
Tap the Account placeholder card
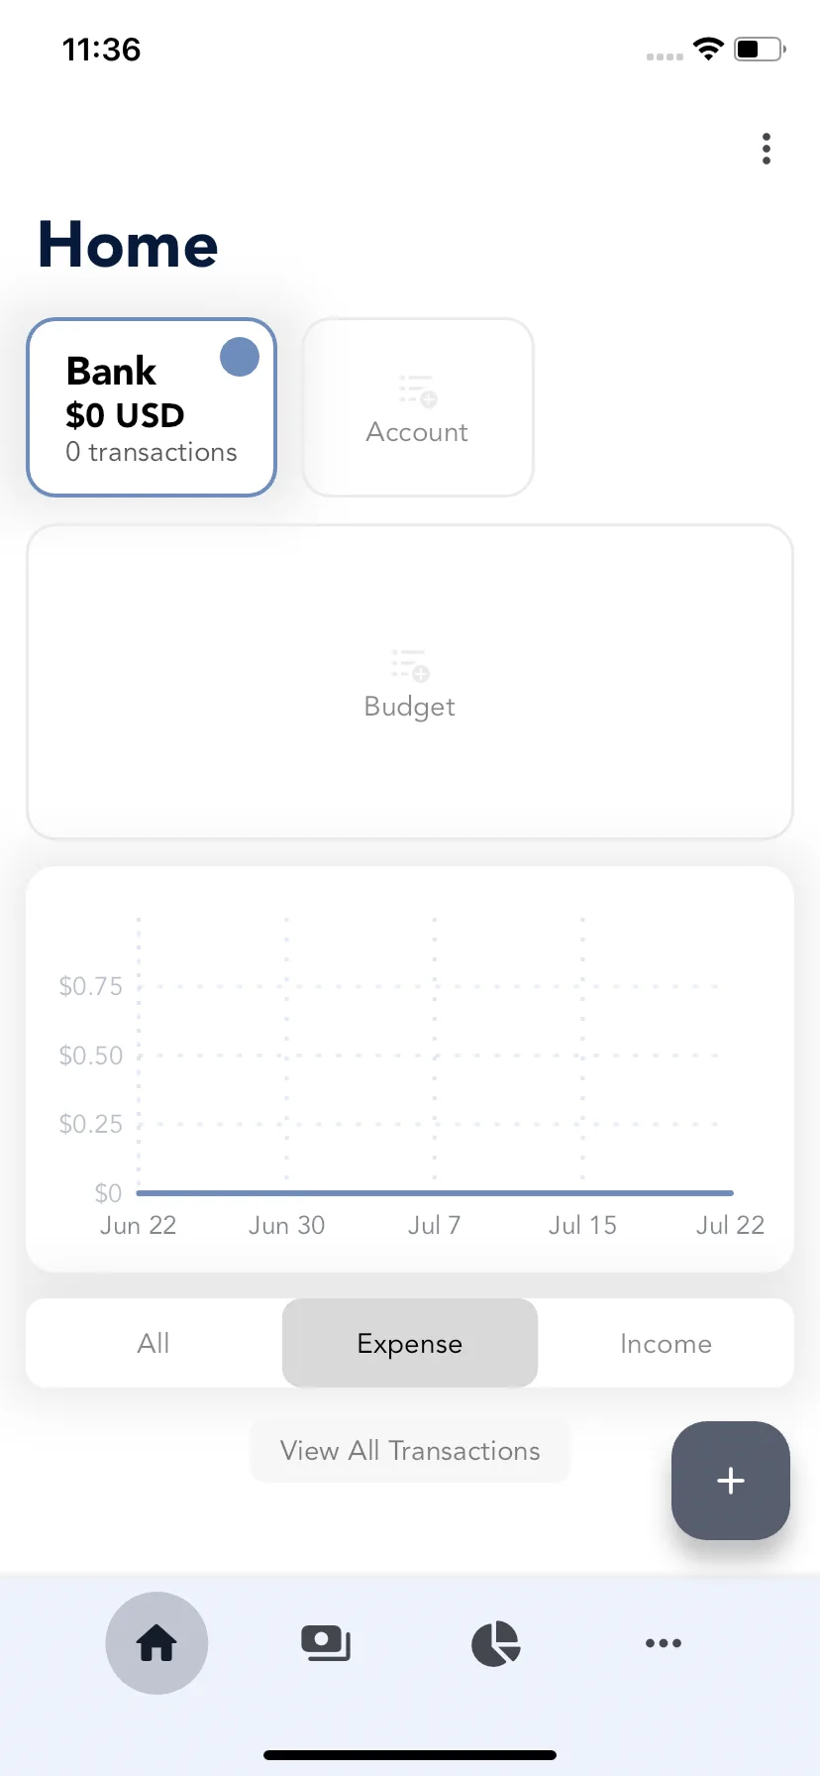[418, 407]
